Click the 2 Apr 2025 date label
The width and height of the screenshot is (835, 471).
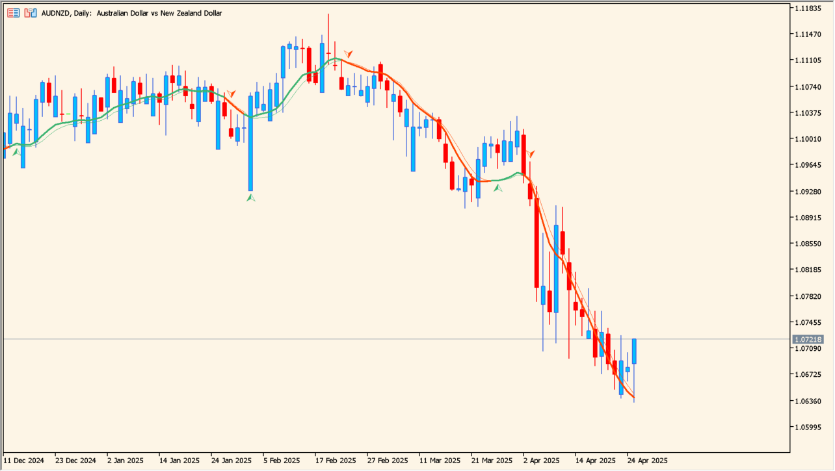542,461
